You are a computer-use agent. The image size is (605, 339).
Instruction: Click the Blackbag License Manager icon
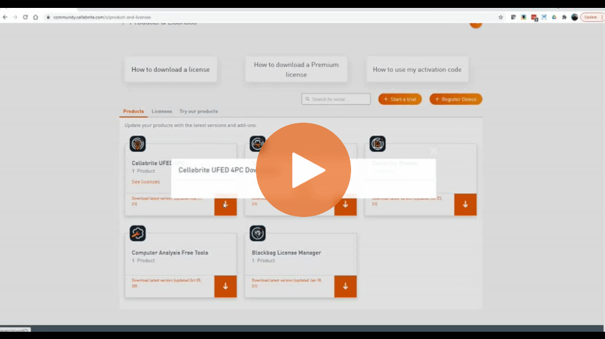tap(257, 233)
